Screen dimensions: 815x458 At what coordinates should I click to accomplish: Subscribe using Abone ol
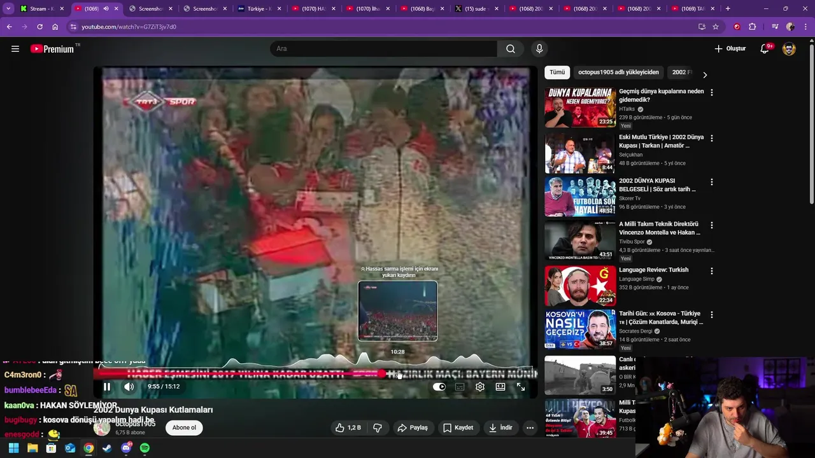pyautogui.click(x=184, y=427)
